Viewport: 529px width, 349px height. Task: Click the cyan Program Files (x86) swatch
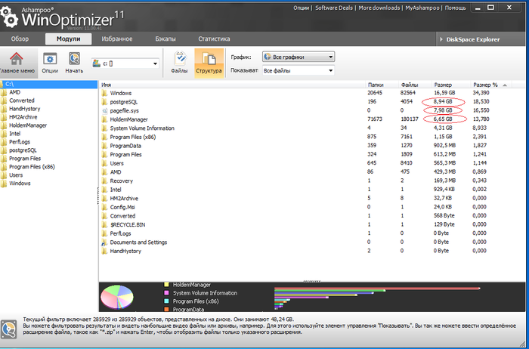point(166,301)
